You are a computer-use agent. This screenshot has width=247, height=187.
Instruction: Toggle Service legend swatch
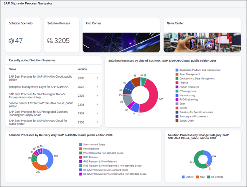[177, 108]
